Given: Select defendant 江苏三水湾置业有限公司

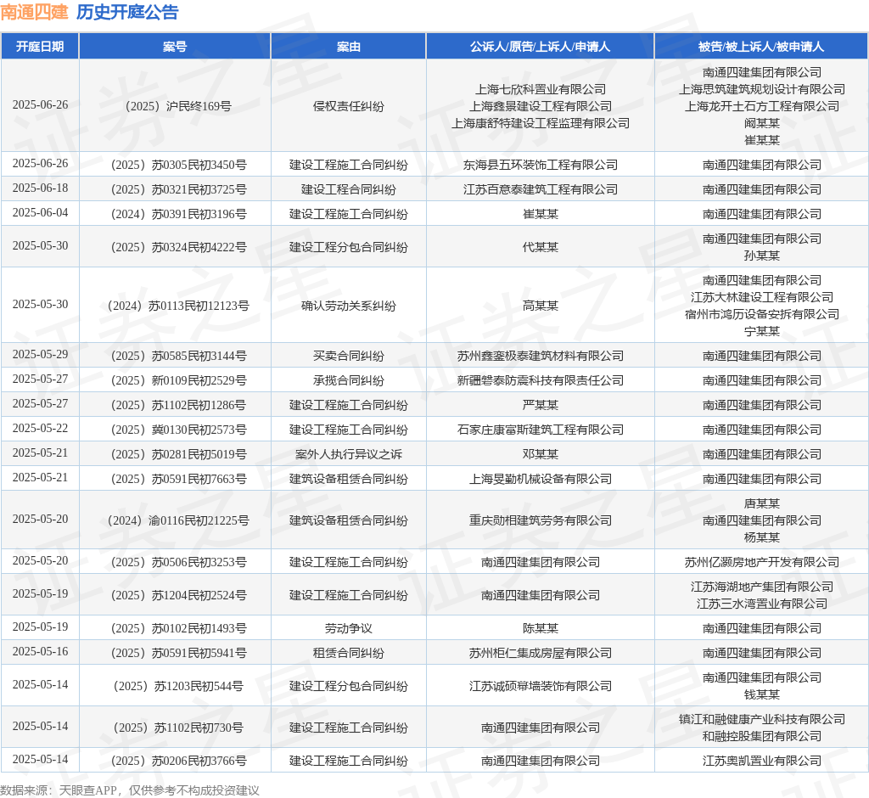Looking at the screenshot, I should click(762, 604).
